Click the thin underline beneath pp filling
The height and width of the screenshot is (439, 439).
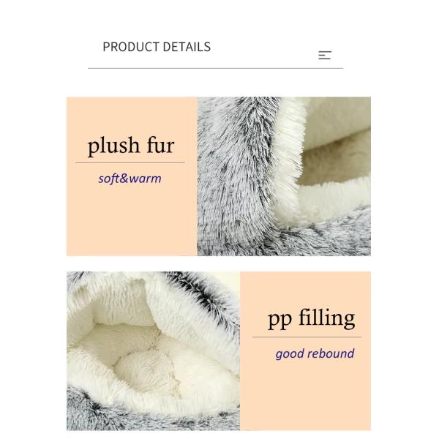pyautogui.click(x=307, y=337)
